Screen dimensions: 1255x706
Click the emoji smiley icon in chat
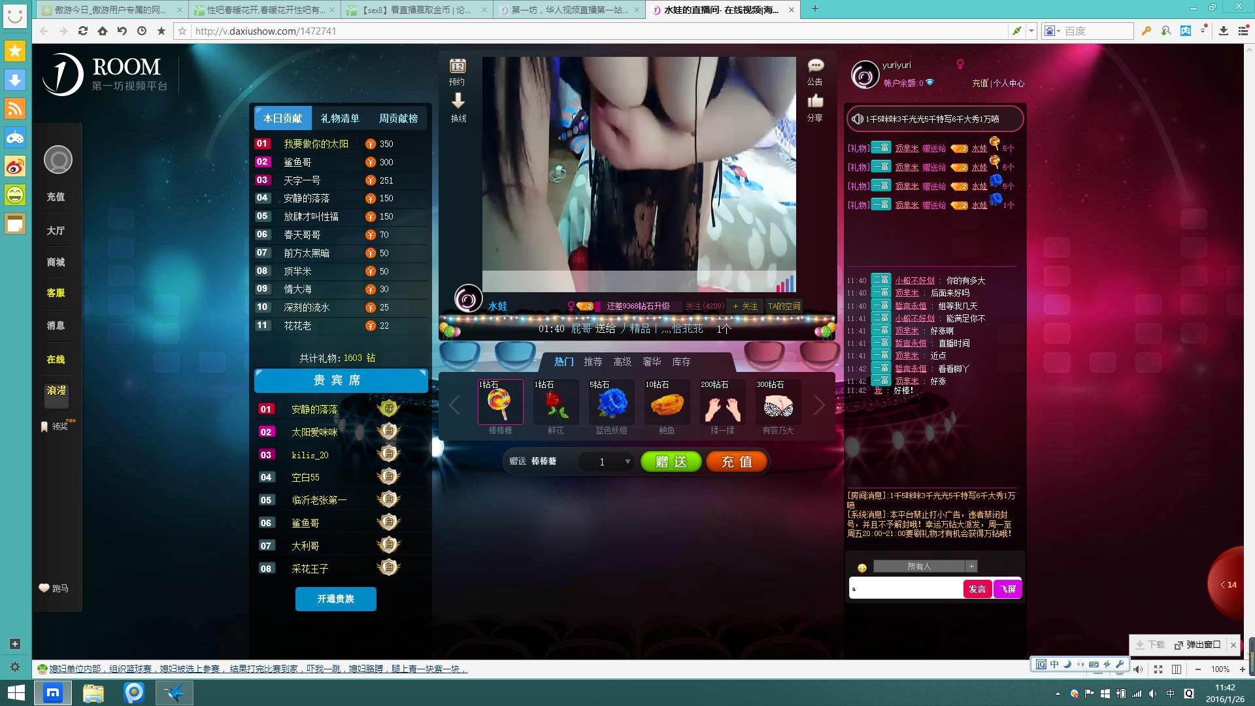coord(862,568)
